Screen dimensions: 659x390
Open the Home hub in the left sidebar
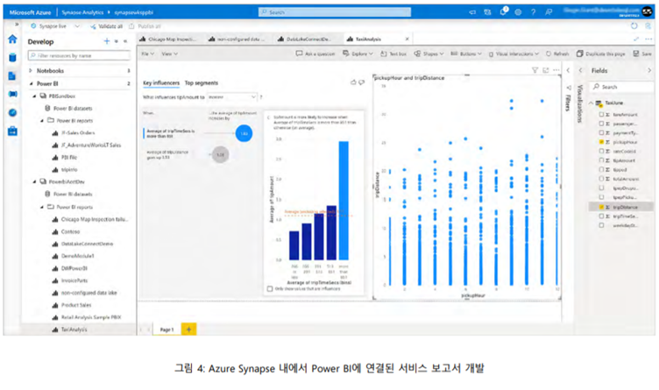tap(12, 39)
